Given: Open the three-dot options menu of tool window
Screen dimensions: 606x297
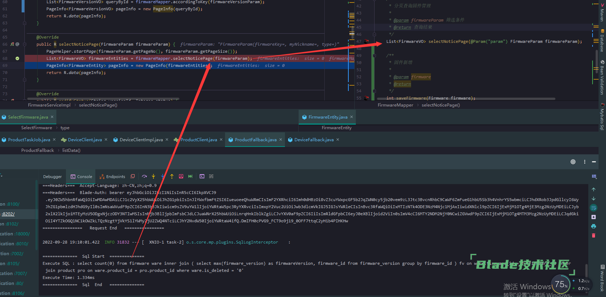Looking at the screenshot, I should point(585,162).
